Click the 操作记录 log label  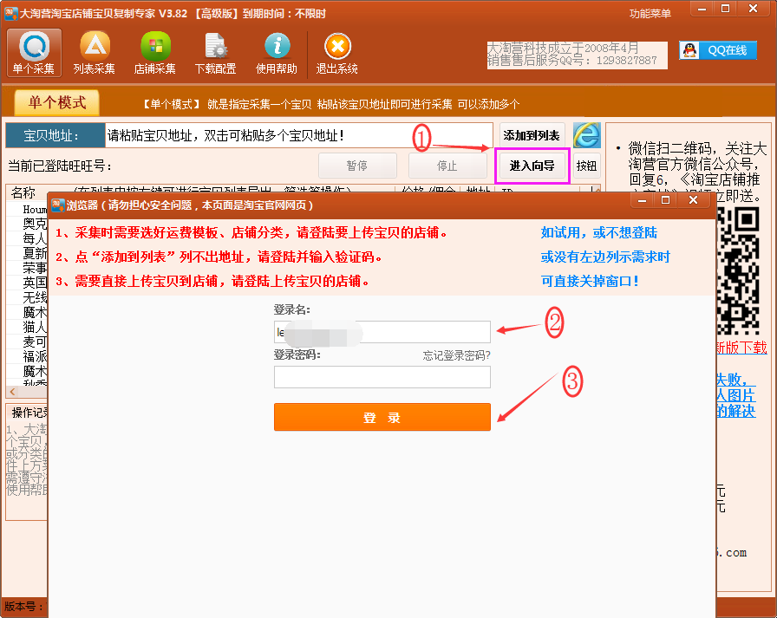point(29,413)
